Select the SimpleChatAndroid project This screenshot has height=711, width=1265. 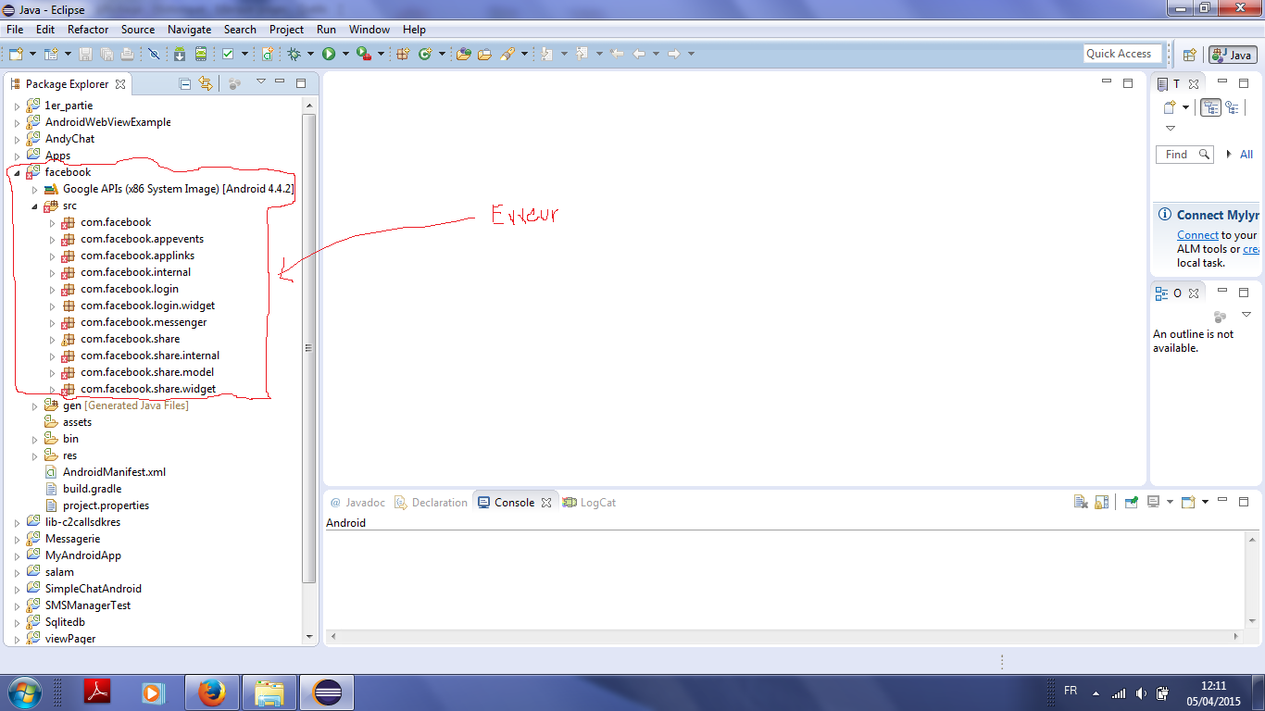coord(84,589)
